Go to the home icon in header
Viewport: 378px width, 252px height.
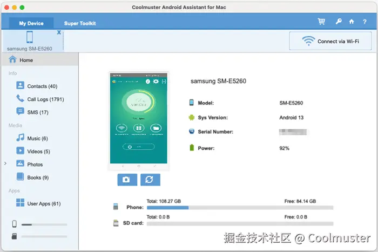tap(352, 22)
